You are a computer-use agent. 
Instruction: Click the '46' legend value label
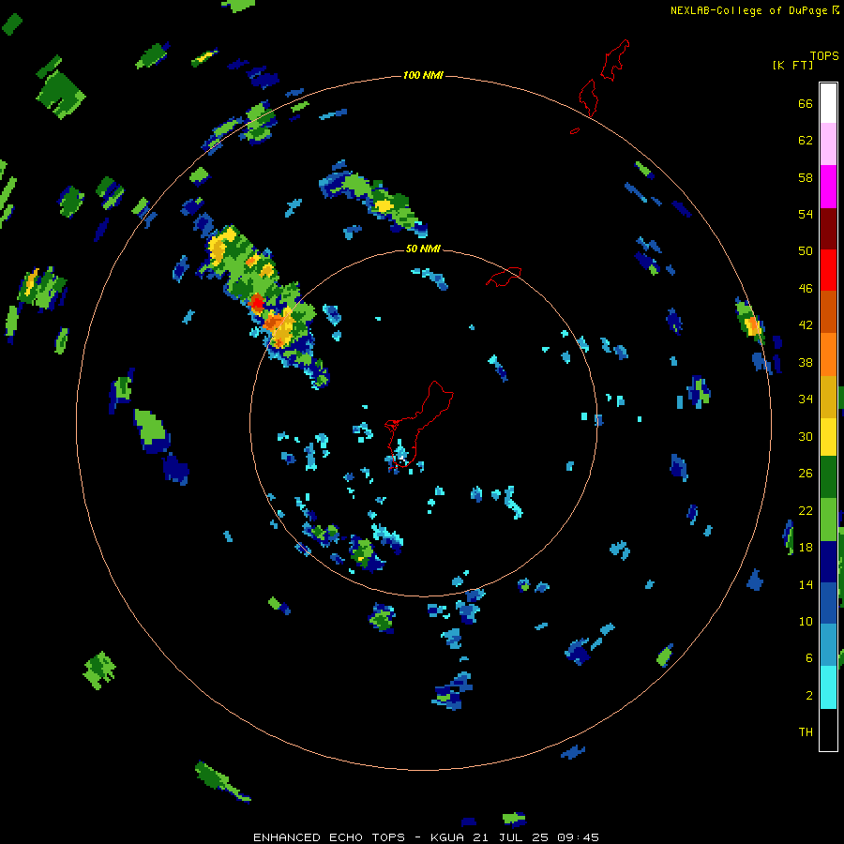pos(806,288)
